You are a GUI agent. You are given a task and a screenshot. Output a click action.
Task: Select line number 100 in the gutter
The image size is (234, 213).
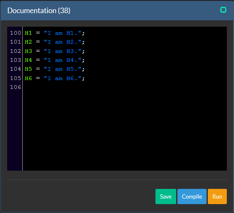16,33
